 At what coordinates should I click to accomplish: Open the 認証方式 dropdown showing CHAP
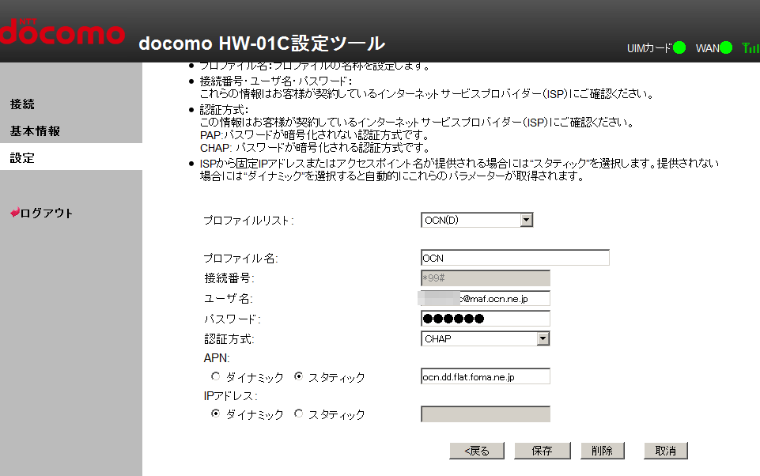click(x=485, y=339)
